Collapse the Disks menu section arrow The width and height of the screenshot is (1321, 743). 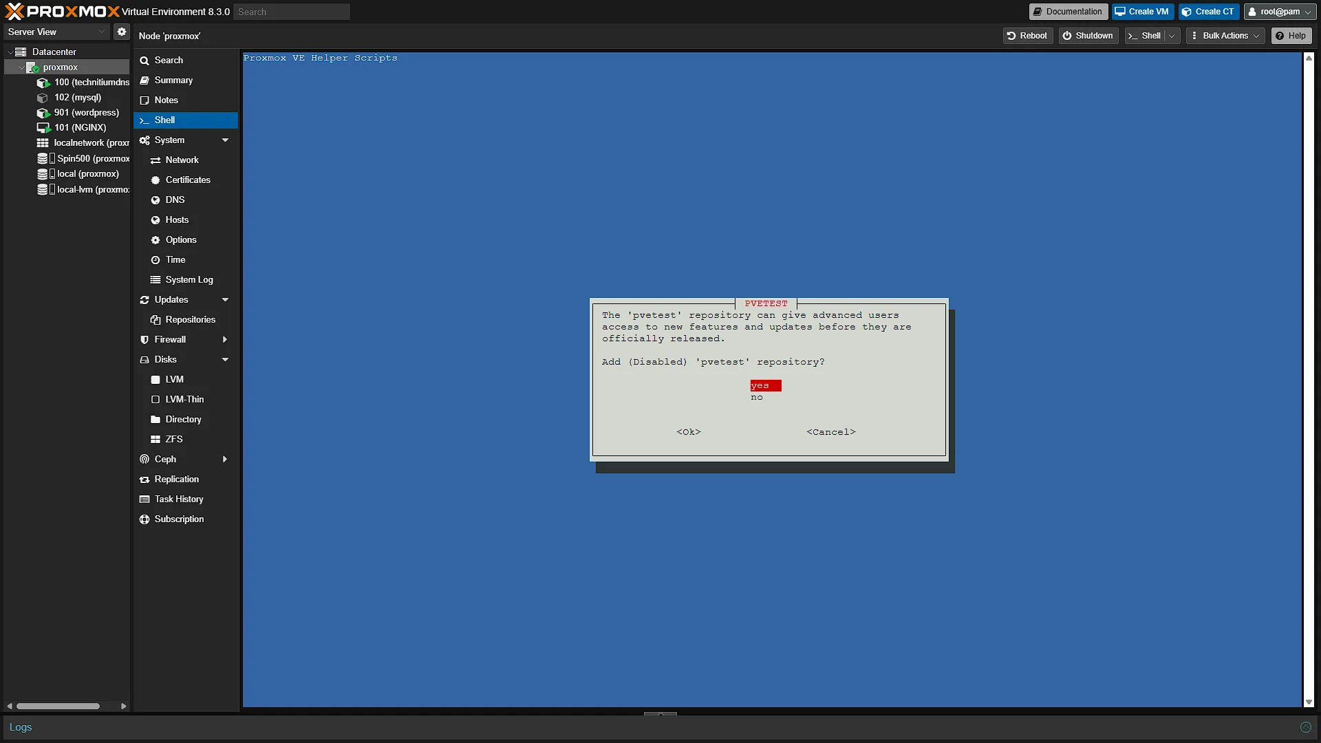(x=225, y=360)
